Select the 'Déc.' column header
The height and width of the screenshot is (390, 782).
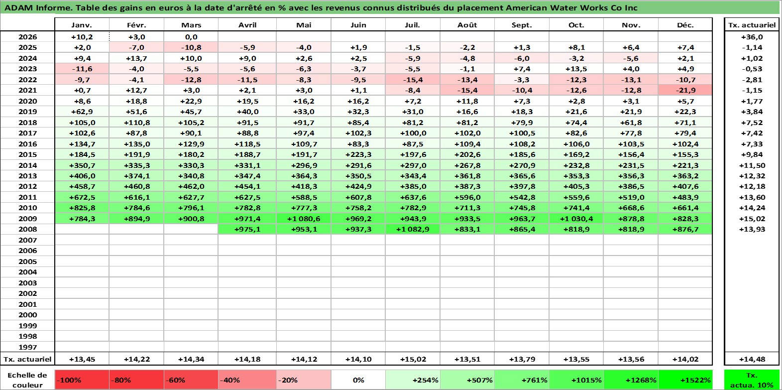click(x=685, y=25)
